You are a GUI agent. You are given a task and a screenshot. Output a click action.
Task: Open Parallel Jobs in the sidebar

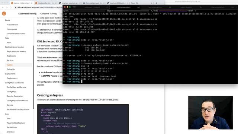click(12, 127)
